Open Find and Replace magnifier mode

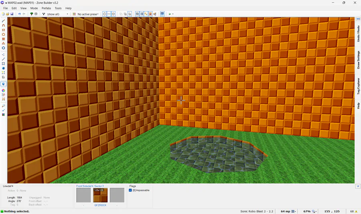pyautogui.click(x=3, y=106)
